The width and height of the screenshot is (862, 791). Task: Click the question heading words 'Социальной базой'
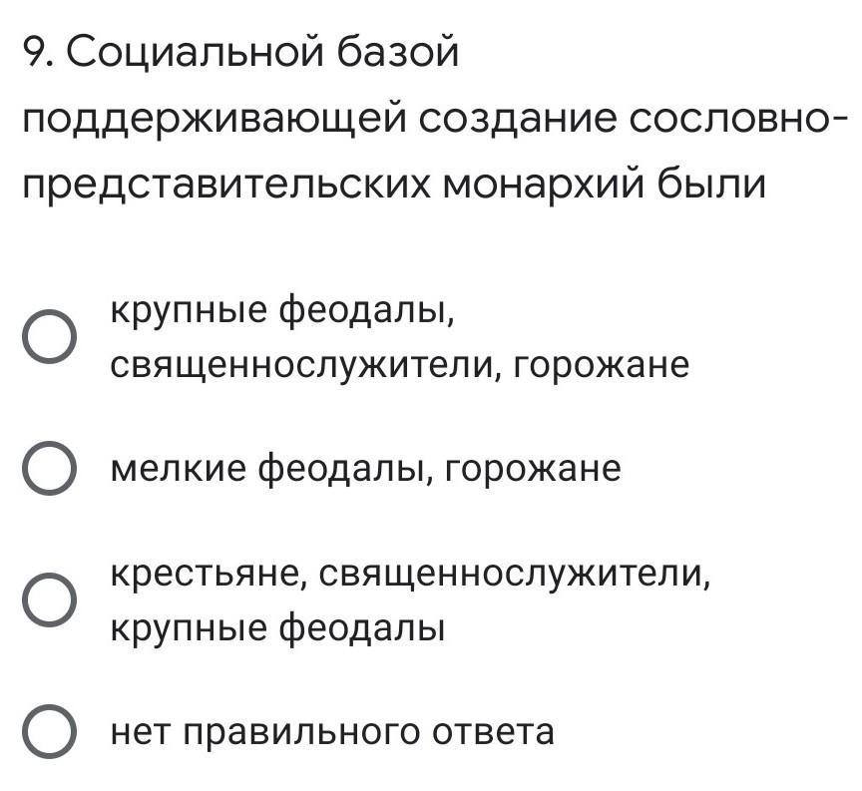point(262,54)
